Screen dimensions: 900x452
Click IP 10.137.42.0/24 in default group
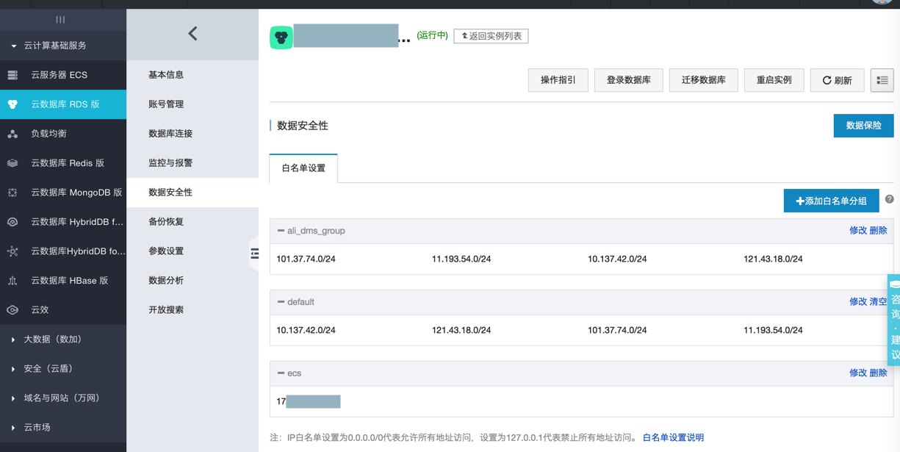tap(306, 331)
